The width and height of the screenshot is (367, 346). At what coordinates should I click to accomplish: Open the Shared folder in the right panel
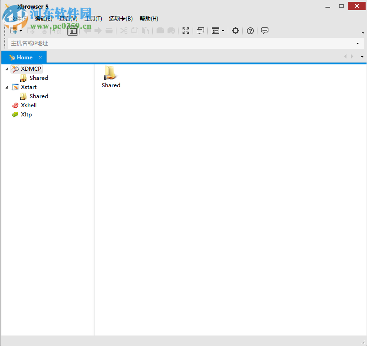tap(110, 73)
